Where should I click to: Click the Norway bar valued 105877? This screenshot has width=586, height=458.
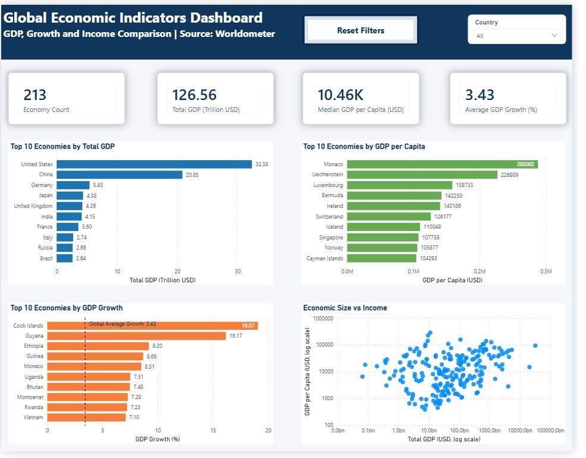click(x=383, y=248)
